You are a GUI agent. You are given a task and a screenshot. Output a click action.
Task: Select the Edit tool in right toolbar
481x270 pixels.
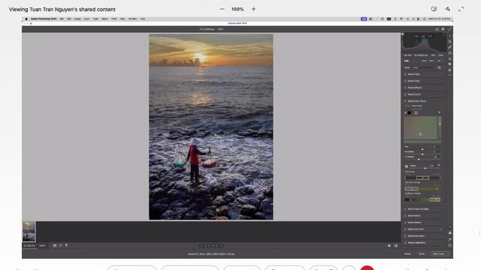(449, 35)
